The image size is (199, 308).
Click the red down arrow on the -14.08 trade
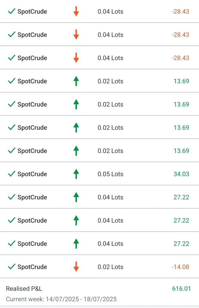pyautogui.click(x=76, y=266)
